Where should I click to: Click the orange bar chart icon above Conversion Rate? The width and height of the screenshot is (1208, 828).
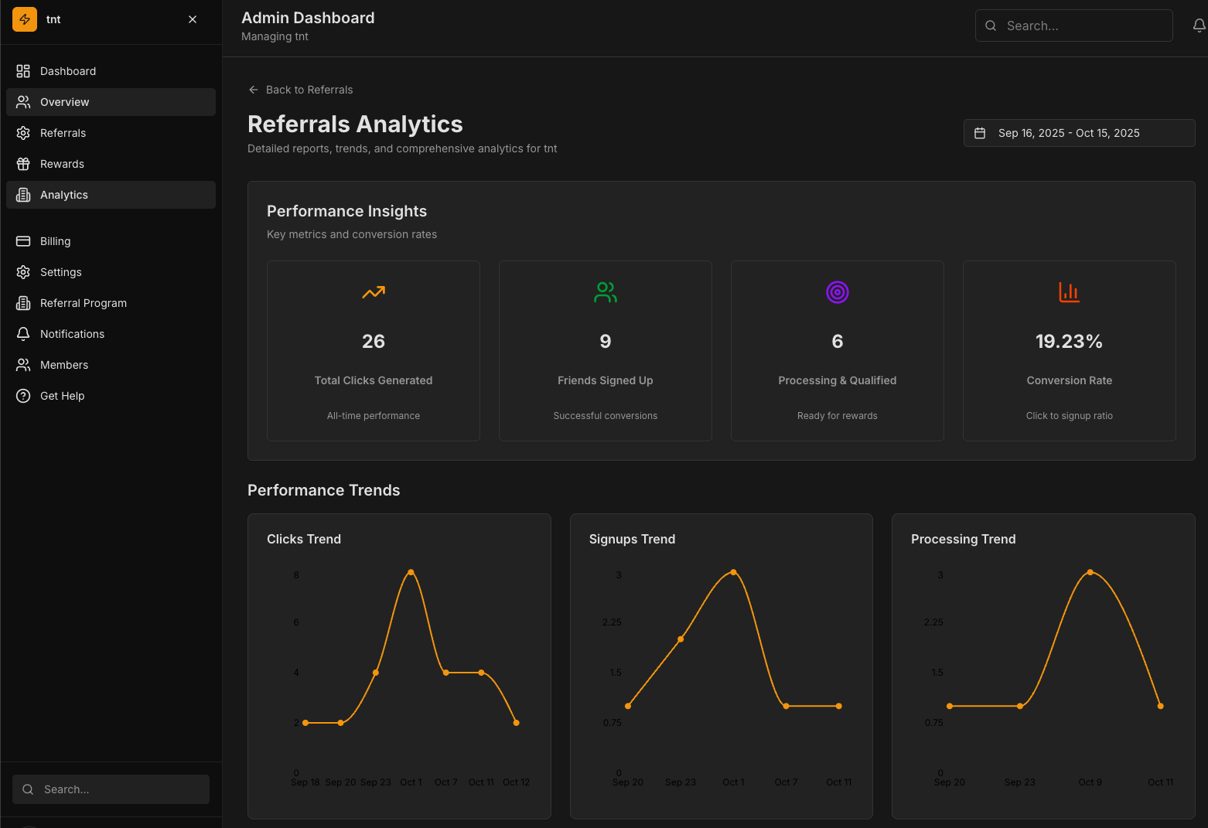1069,292
